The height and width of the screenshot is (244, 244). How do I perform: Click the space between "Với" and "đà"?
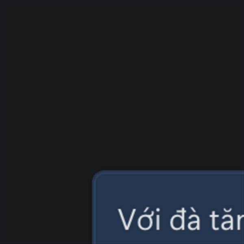click(x=165, y=220)
